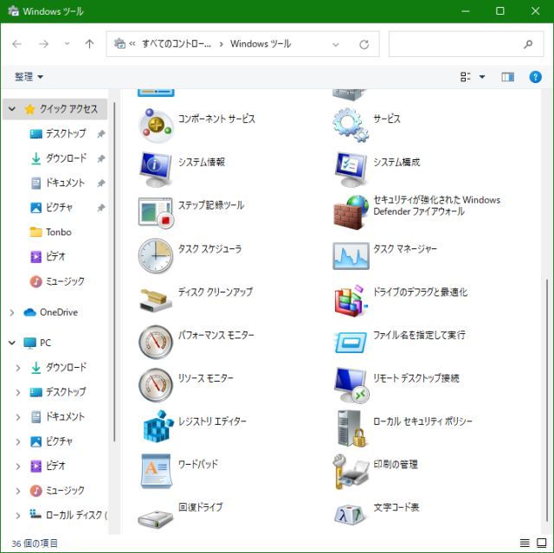Image resolution: width=554 pixels, height=553 pixels.
Task: Expand デスクトップ under PC
Action: click(x=17, y=392)
